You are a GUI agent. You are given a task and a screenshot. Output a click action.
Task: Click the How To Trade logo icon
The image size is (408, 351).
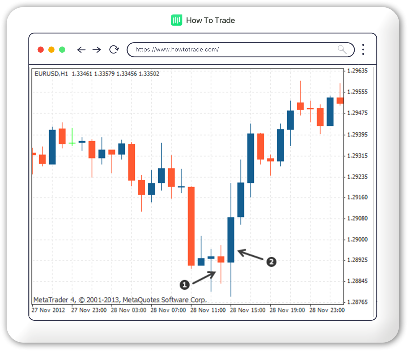click(x=176, y=20)
